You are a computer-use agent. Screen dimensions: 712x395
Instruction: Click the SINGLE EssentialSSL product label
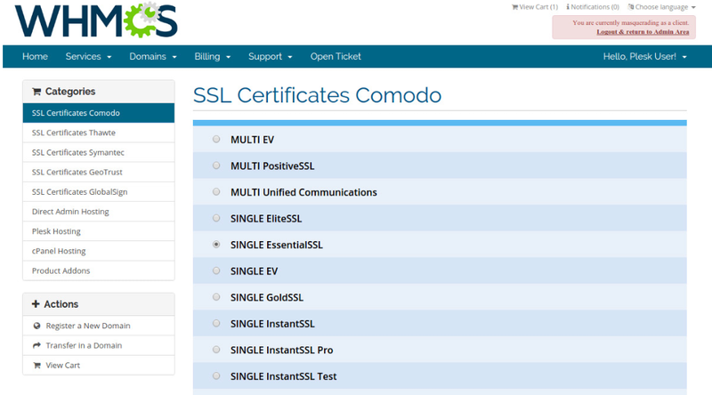pos(277,246)
